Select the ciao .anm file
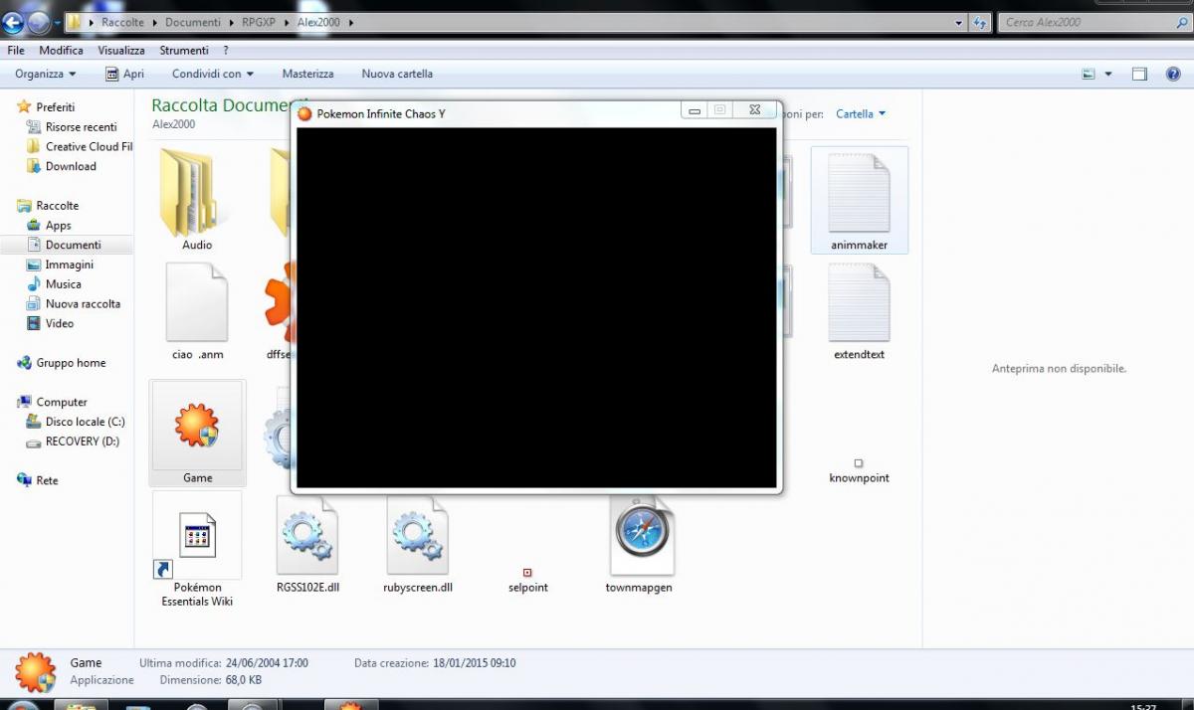This screenshot has height=710, width=1194. click(197, 304)
